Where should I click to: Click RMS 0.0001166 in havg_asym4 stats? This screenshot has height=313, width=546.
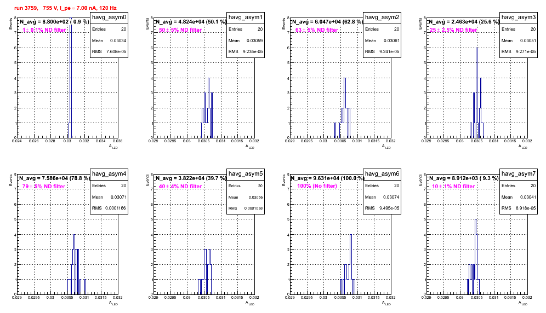pyautogui.click(x=109, y=208)
